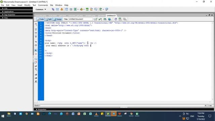
Task: Open the Common insert category dropdown
Action: click(x=41, y=9)
